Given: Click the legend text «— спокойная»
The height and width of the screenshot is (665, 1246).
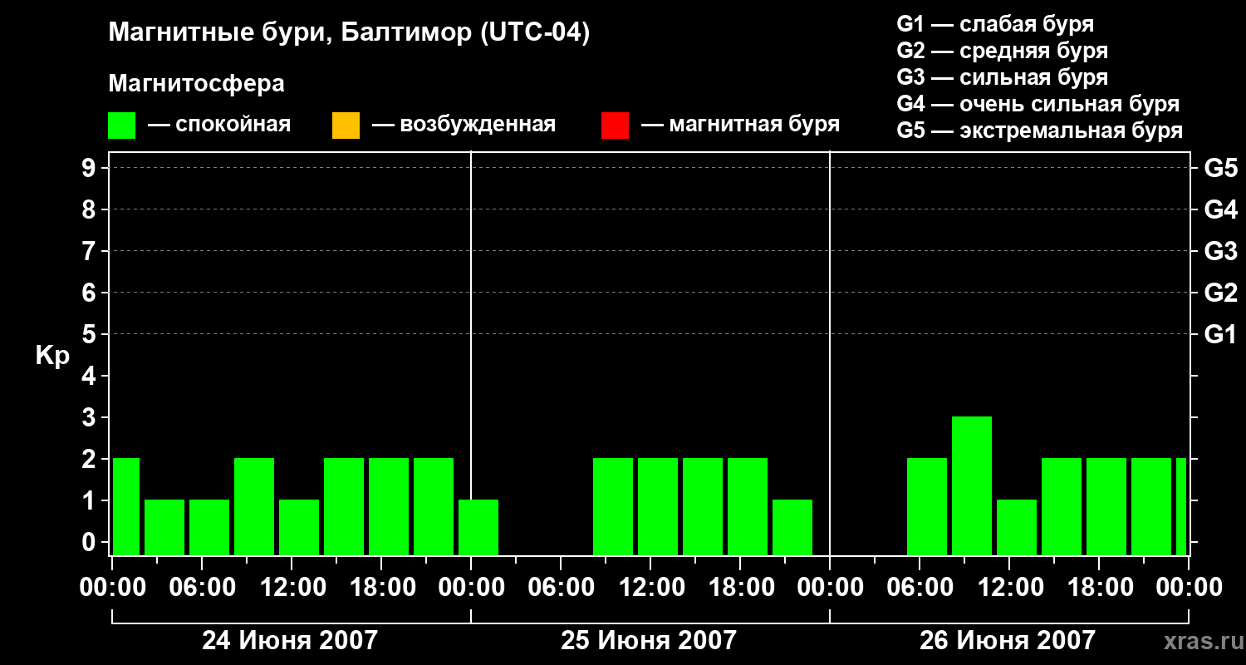Looking at the screenshot, I should (219, 125).
